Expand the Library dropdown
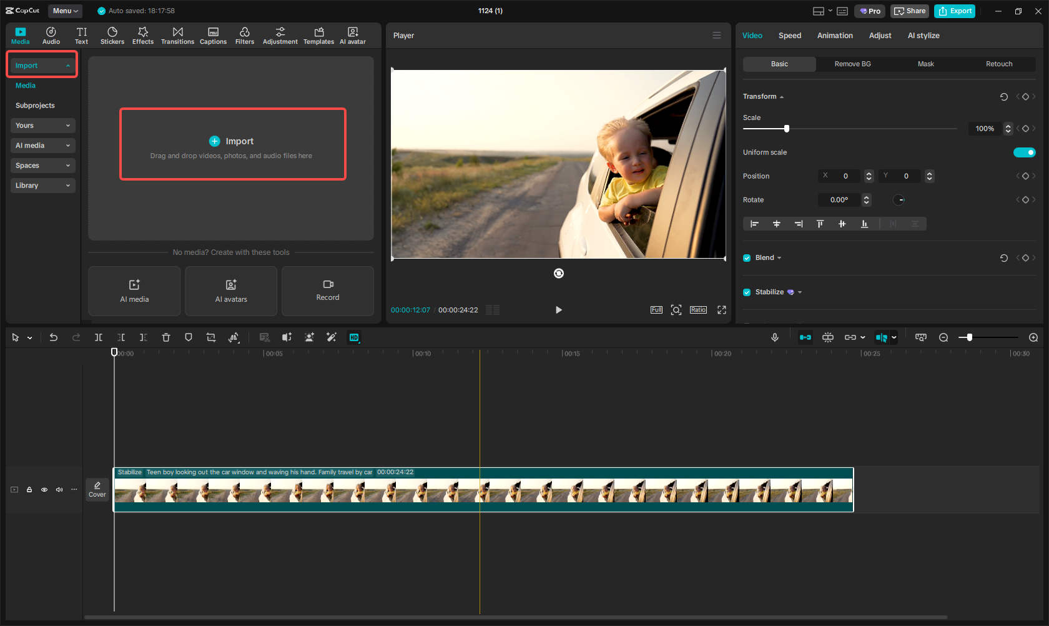The width and height of the screenshot is (1049, 626). click(x=42, y=185)
